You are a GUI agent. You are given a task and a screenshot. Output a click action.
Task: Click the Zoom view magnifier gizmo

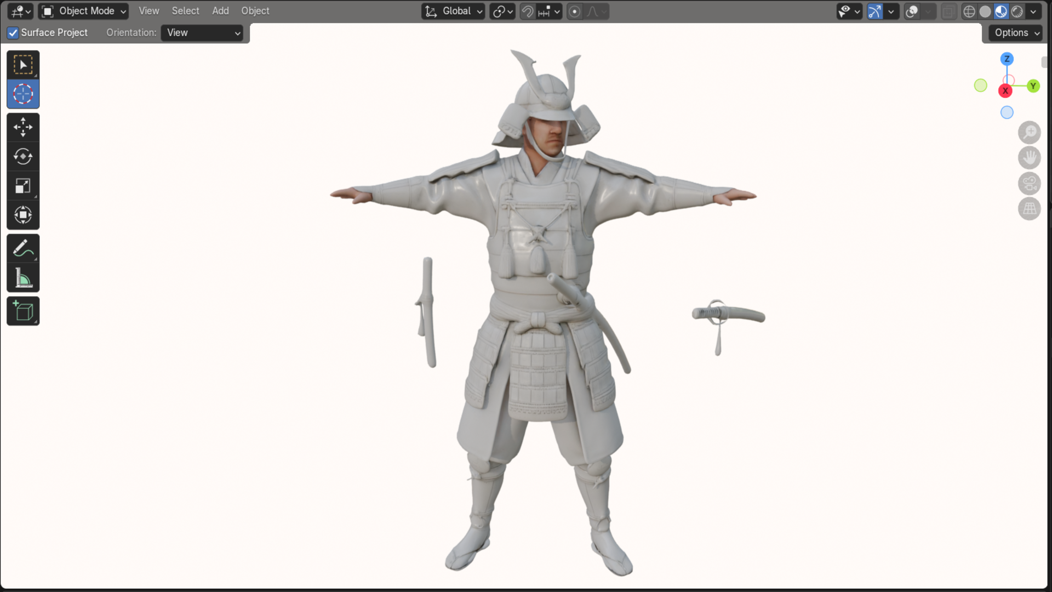click(1030, 132)
